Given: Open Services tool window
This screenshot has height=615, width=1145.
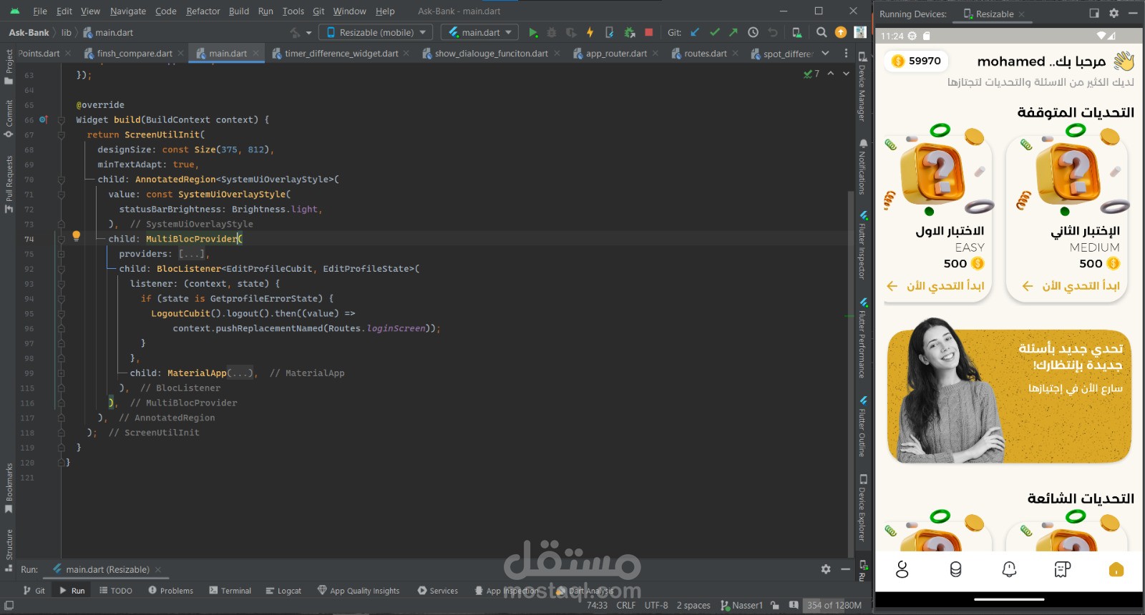Looking at the screenshot, I should tap(437, 591).
